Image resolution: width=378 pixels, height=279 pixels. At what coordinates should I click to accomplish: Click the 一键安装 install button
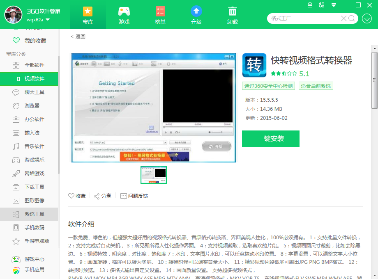pyautogui.click(x=270, y=139)
